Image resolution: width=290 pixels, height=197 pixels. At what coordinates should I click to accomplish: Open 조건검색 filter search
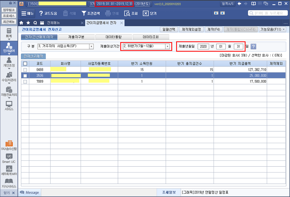(91, 13)
